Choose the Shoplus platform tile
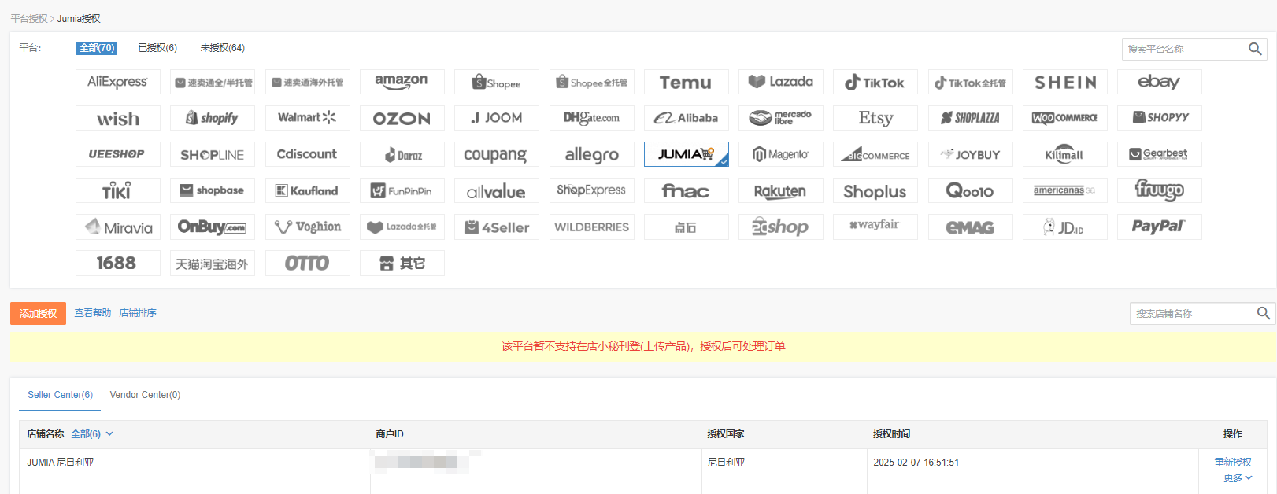Screen dimensions: 1277x494 875,190
